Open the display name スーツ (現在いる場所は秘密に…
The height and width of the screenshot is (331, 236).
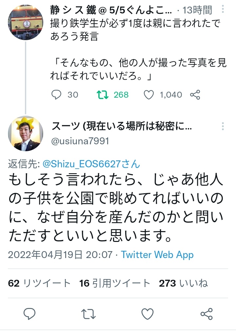(121, 127)
